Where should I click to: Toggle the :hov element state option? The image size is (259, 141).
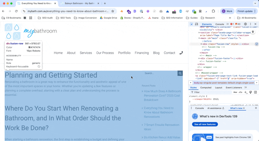(x=235, y=92)
